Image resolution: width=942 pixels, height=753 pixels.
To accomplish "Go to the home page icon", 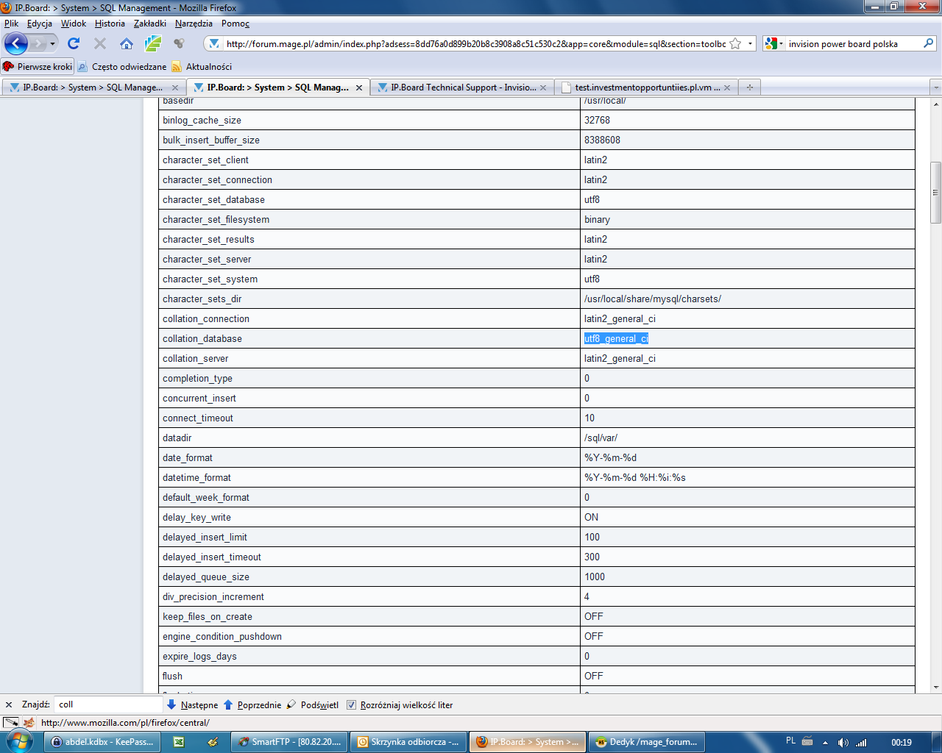I will point(127,43).
